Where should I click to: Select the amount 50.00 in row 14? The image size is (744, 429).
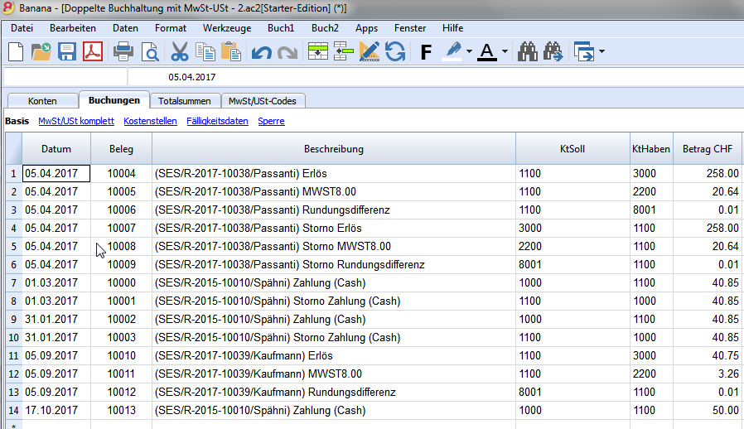pyautogui.click(x=707, y=410)
